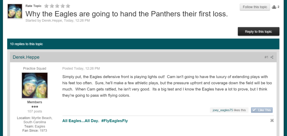Follow this topic
Viewport: 287px width, 136px height.
[255, 7]
